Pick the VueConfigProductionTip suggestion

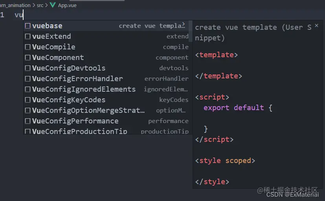[106, 130]
